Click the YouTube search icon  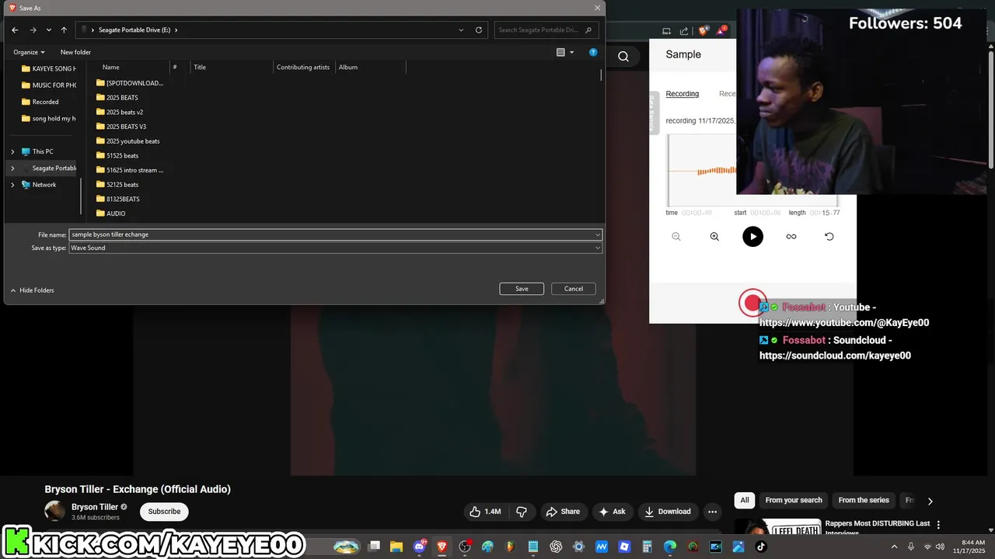[623, 56]
